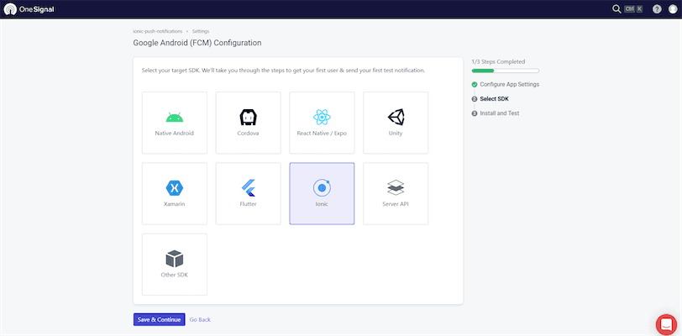Go to Configure App Settings step
Screen dimensions: 682x336
(510, 84)
